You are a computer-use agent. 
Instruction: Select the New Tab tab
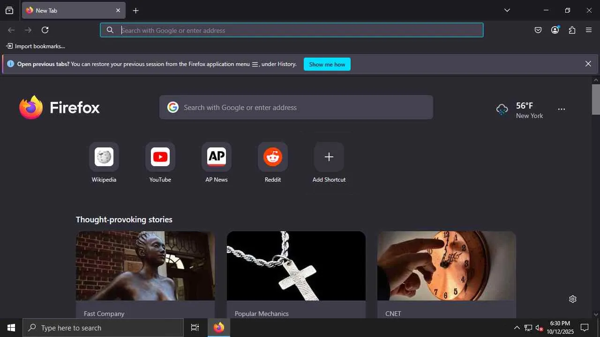pyautogui.click(x=74, y=11)
